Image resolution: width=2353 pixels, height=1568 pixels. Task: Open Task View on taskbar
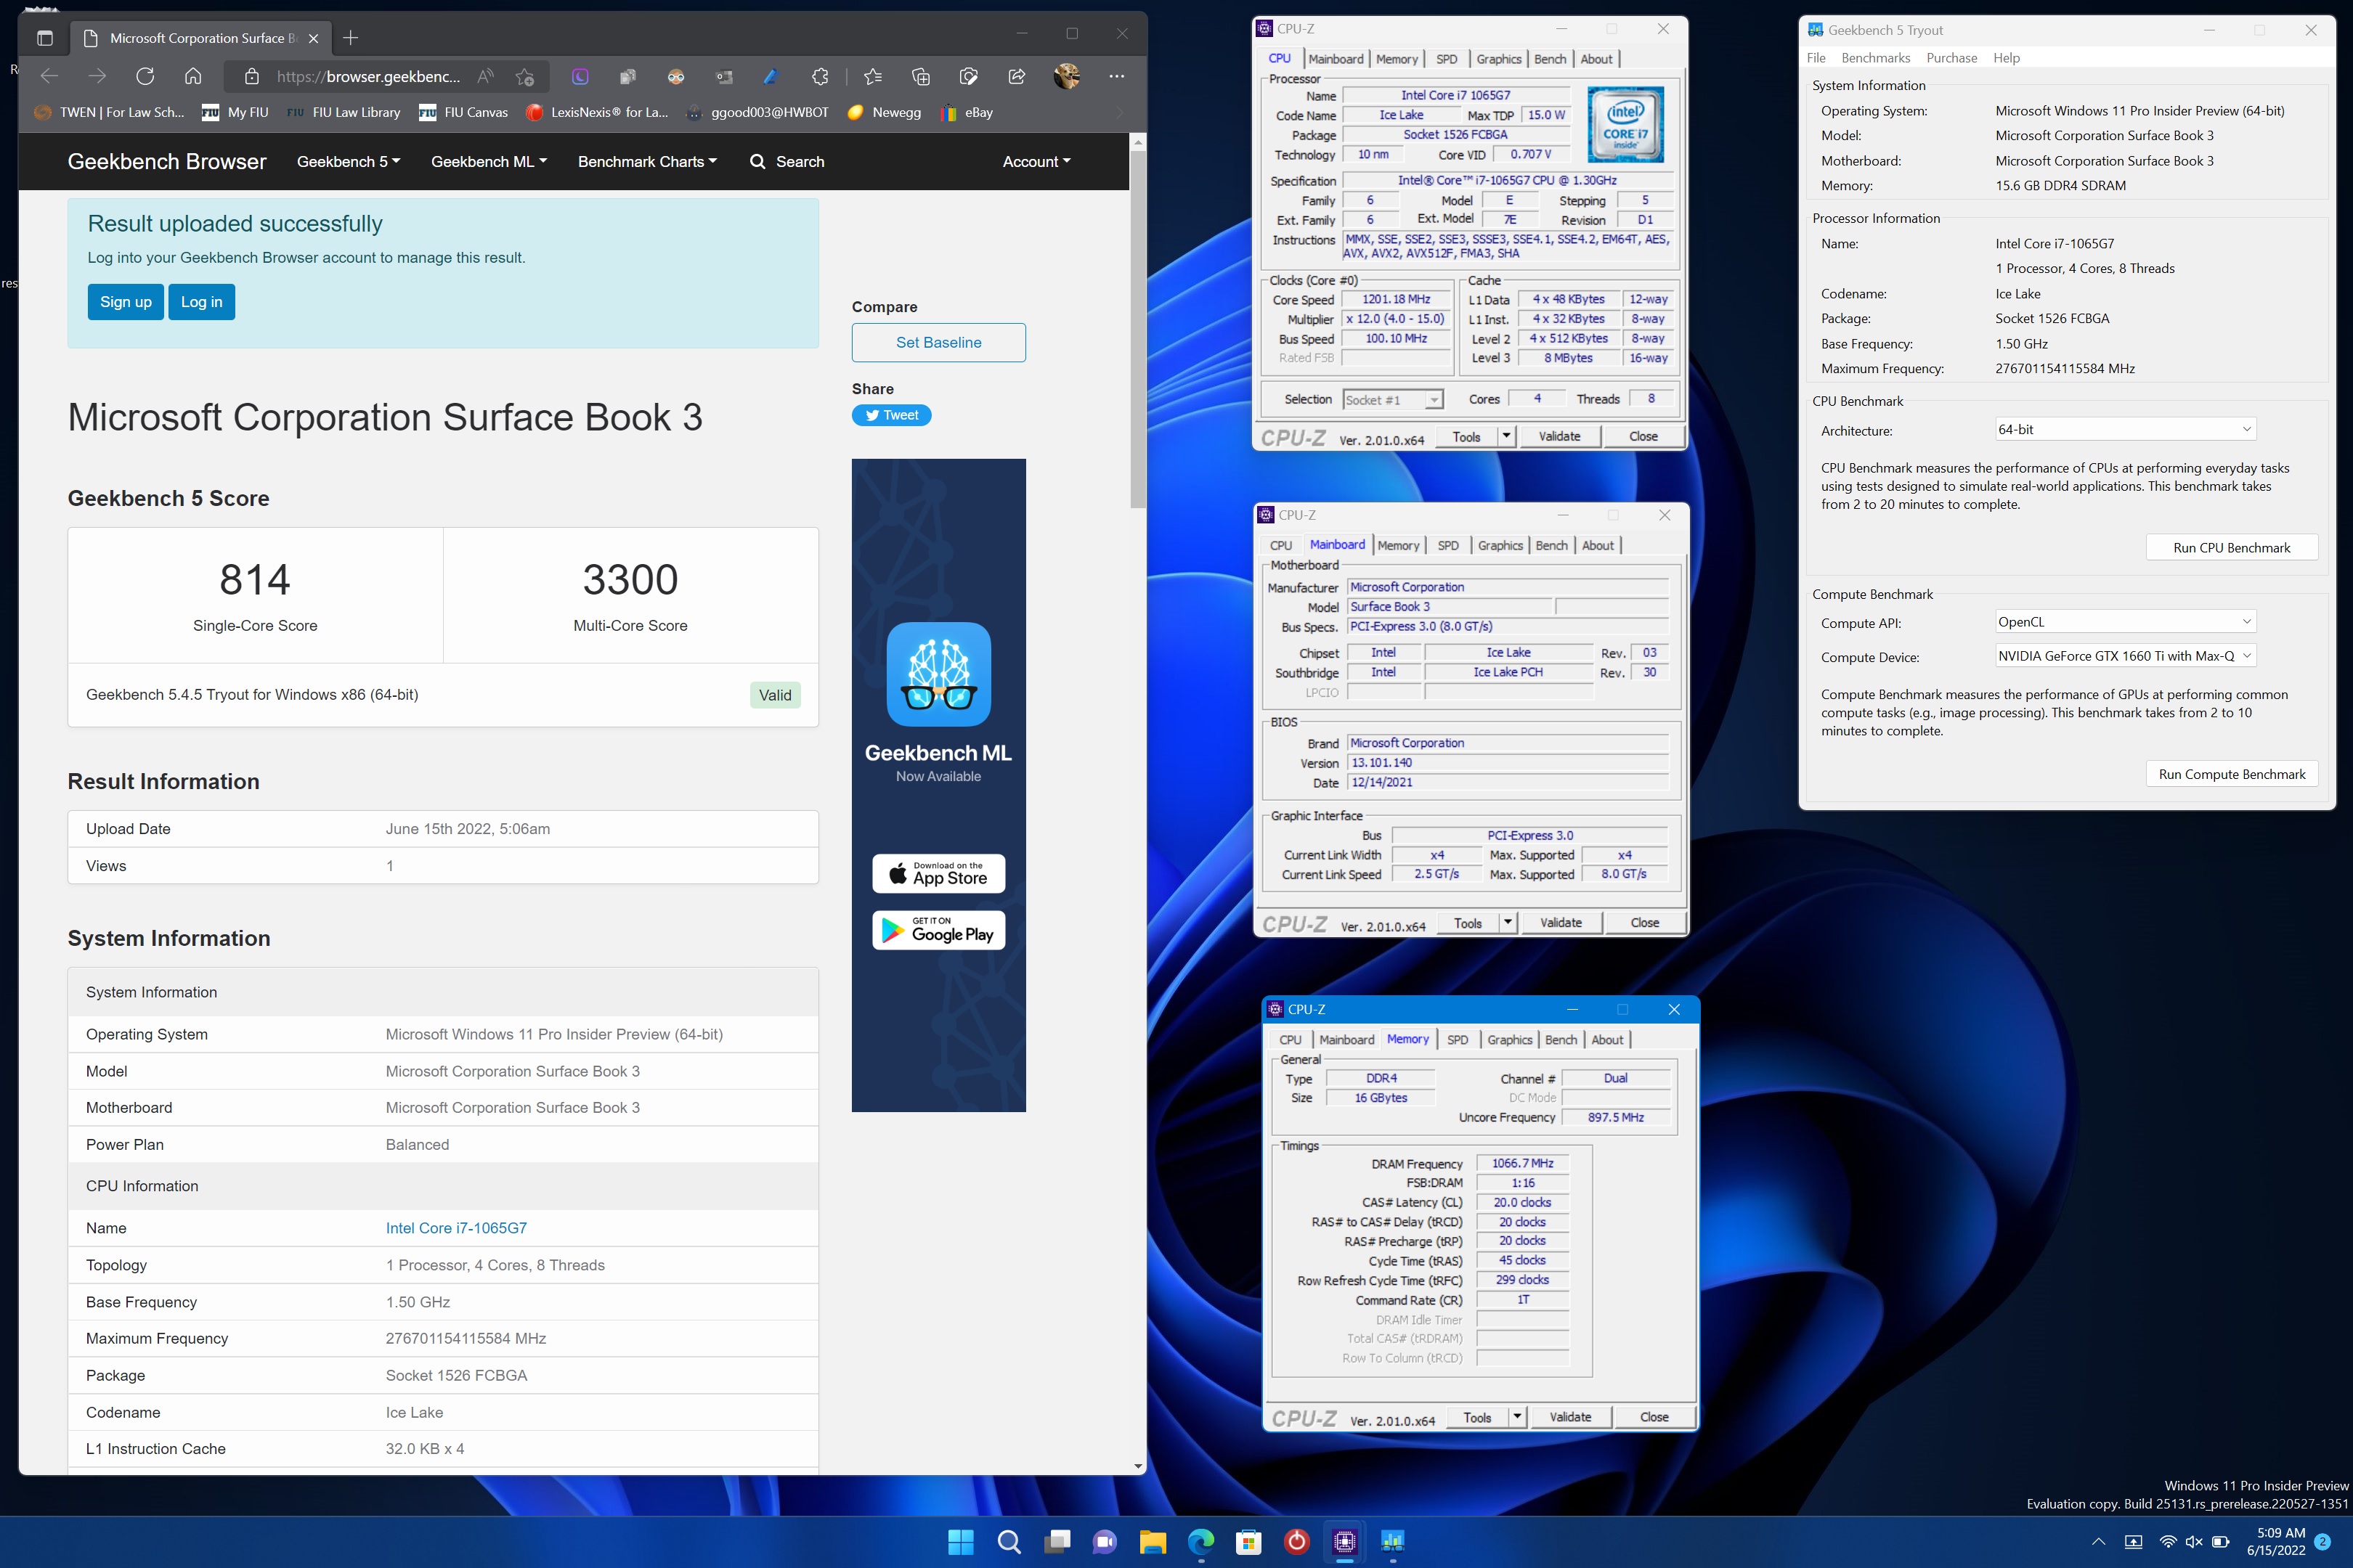point(1057,1541)
